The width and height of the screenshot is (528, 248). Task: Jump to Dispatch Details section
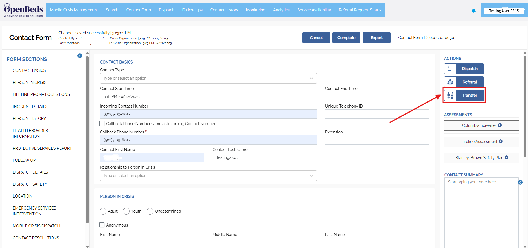(x=30, y=172)
